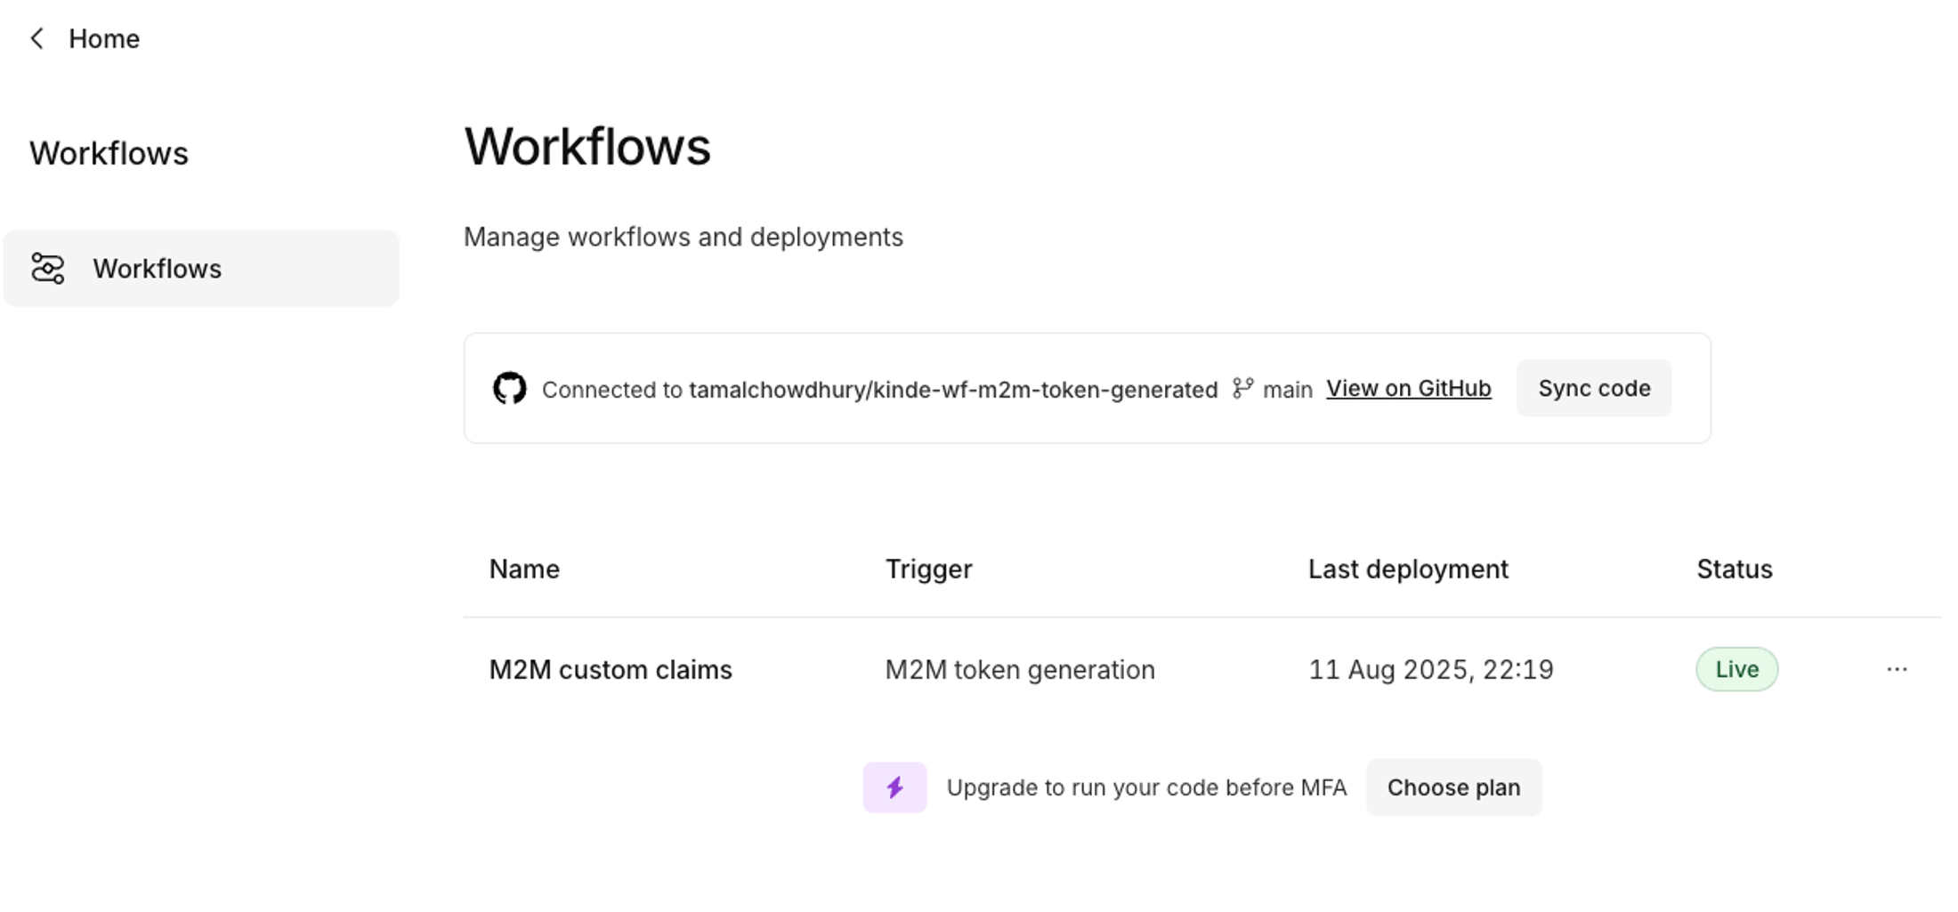The width and height of the screenshot is (1958, 912).
Task: Click the Live status badge
Action: (x=1736, y=668)
